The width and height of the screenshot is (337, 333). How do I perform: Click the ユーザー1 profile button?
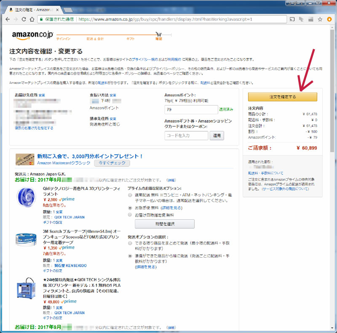coord(295,3)
